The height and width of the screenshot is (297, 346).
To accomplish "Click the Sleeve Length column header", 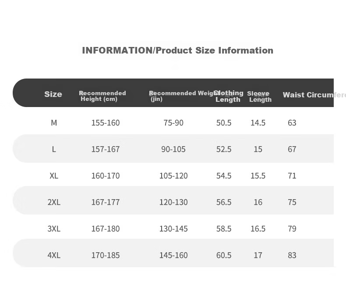I will pos(259,97).
